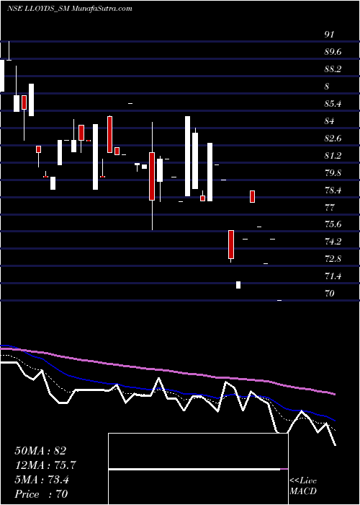Click the 70 price axis label
Viewport: 360px width, 505px height.
[329, 294]
